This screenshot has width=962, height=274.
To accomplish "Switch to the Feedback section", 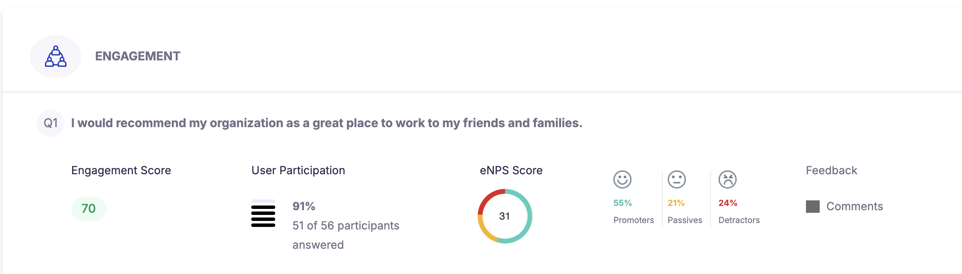I will [831, 170].
